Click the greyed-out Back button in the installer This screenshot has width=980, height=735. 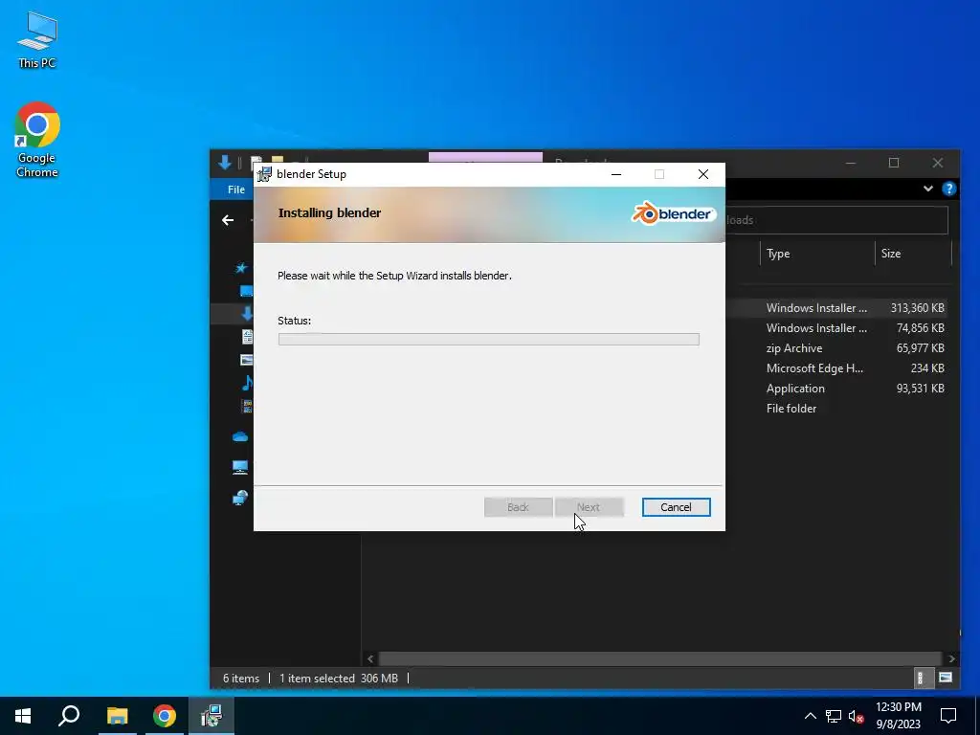[518, 507]
